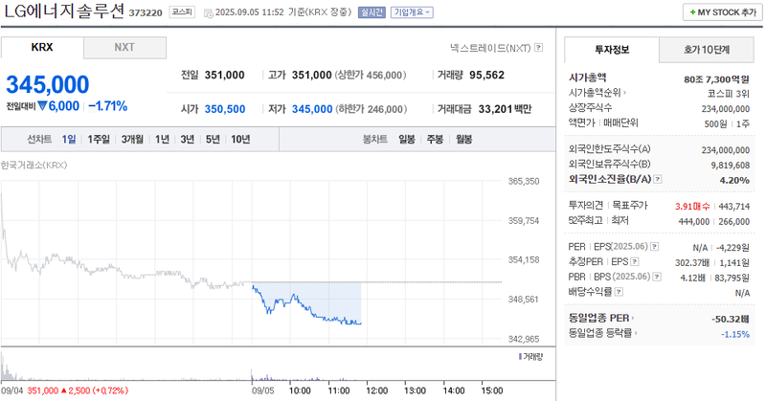
Task: Select the 1주일 line chart period
Action: [x=99, y=139]
